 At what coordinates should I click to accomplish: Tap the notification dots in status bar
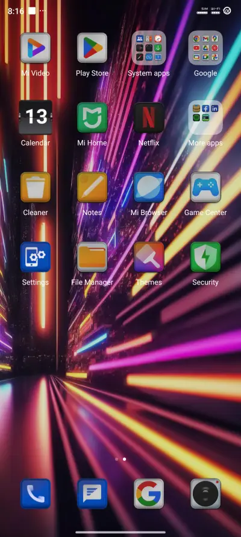[x=43, y=11]
